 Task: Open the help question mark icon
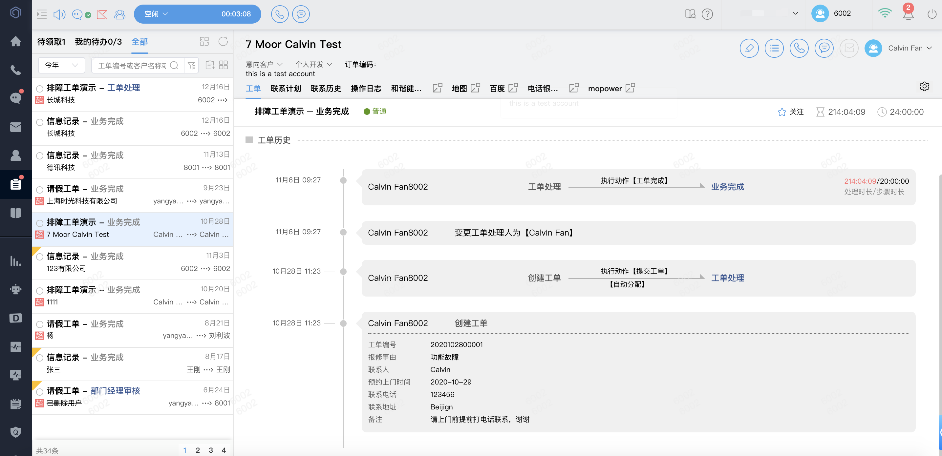[x=707, y=14]
